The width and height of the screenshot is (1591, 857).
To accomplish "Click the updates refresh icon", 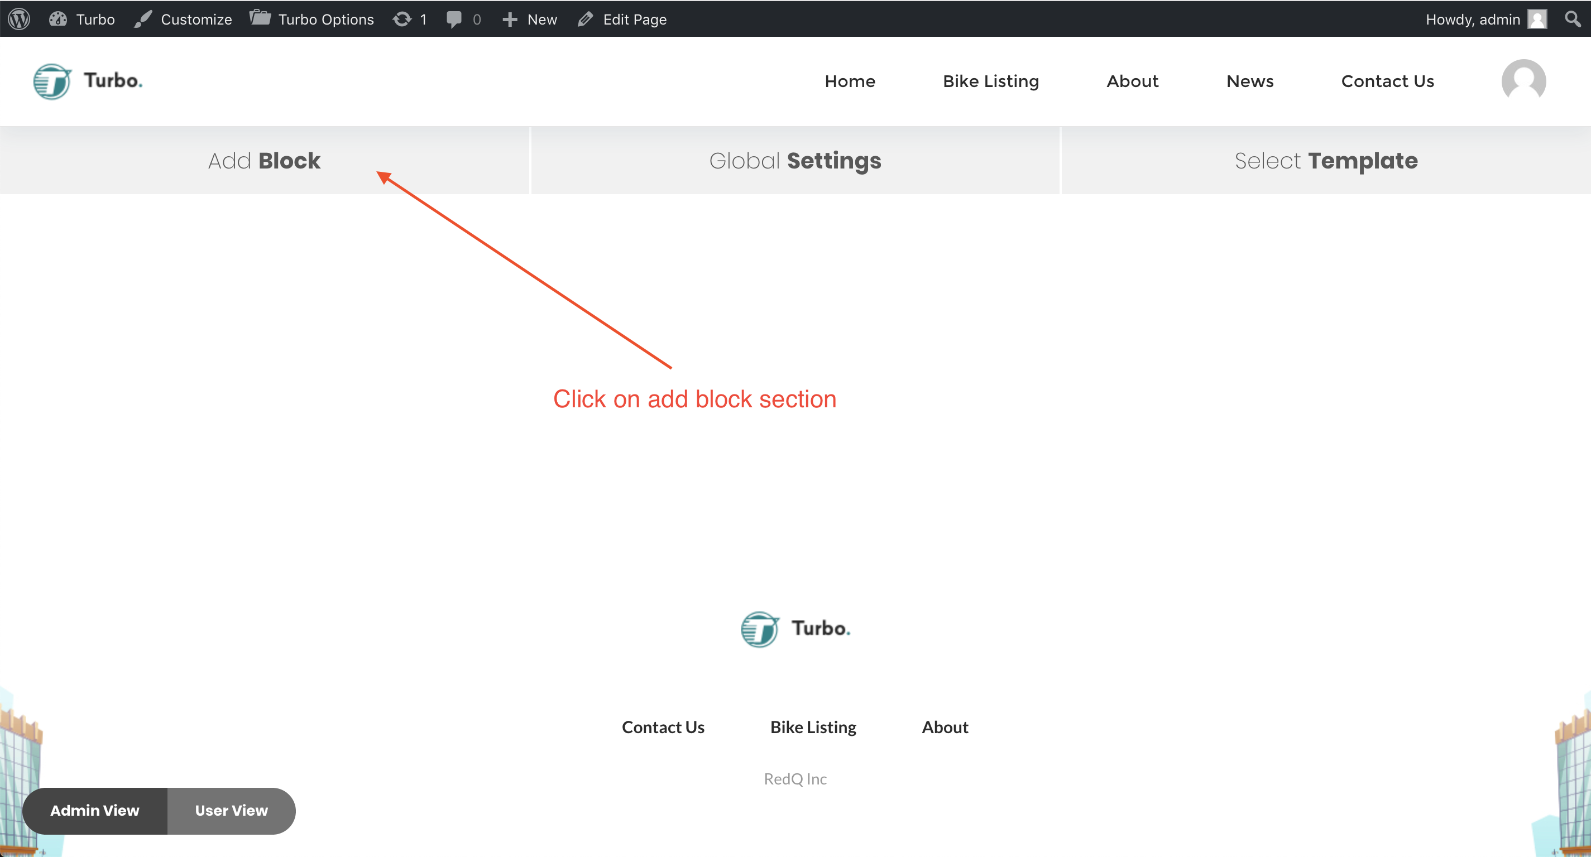I will point(402,18).
